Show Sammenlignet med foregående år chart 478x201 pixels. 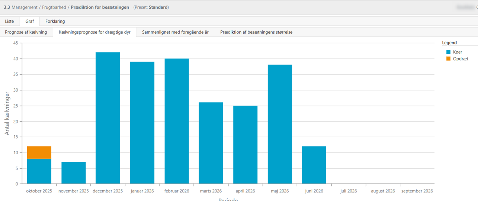[x=175, y=32]
